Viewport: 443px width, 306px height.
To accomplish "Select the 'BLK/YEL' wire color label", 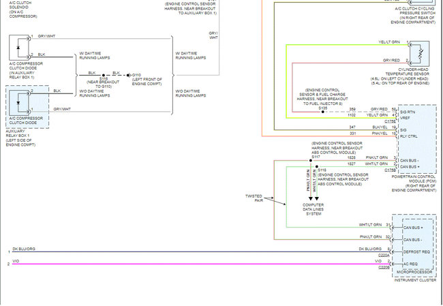I will click(x=380, y=127).
